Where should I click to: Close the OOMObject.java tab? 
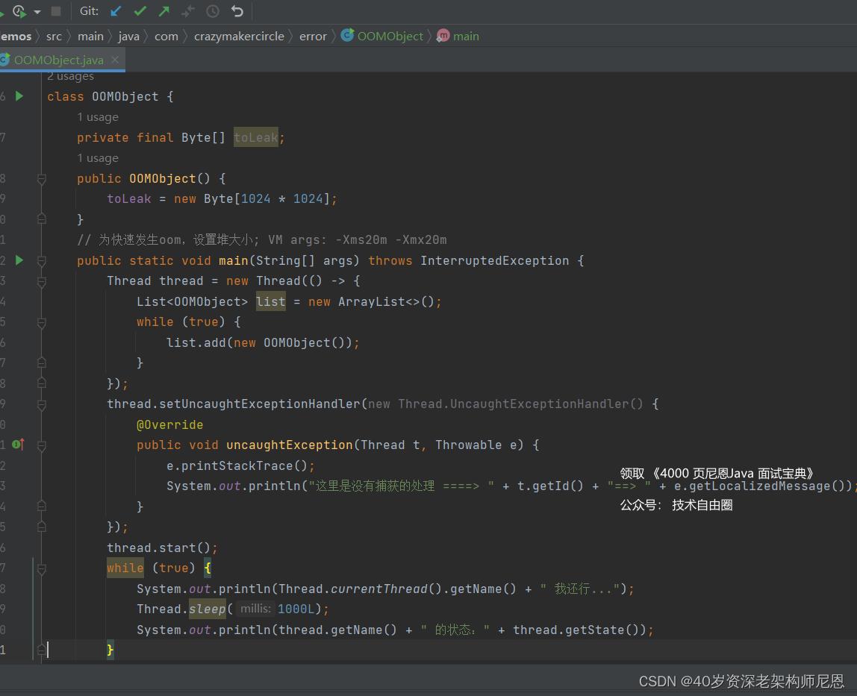click(116, 60)
